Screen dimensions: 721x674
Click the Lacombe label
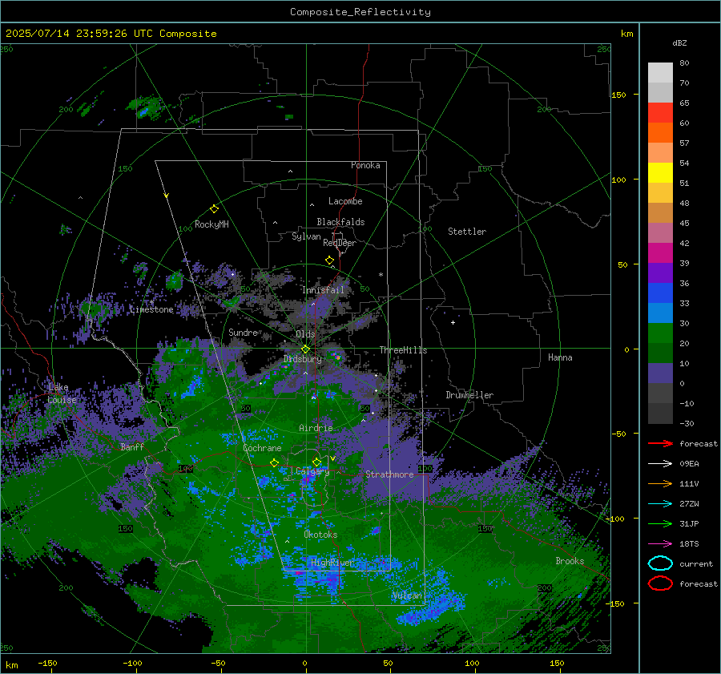pyautogui.click(x=345, y=201)
